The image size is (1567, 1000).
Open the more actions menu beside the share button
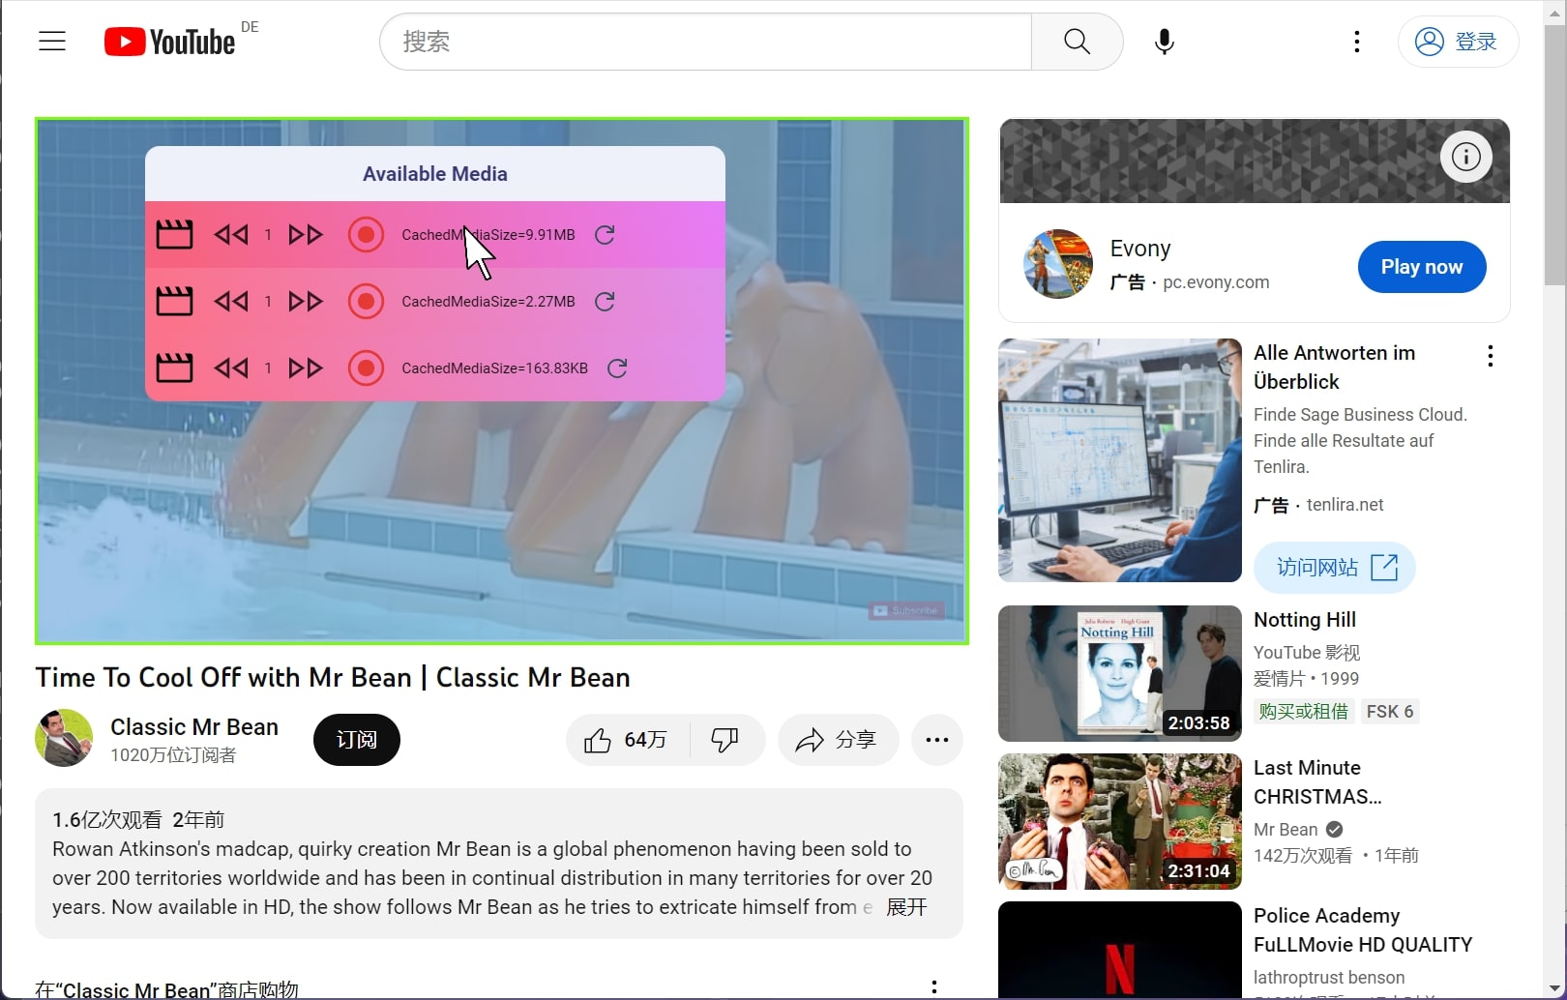pos(935,739)
